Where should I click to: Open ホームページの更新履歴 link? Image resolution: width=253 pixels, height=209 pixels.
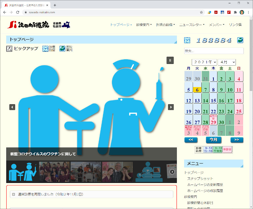205,185
